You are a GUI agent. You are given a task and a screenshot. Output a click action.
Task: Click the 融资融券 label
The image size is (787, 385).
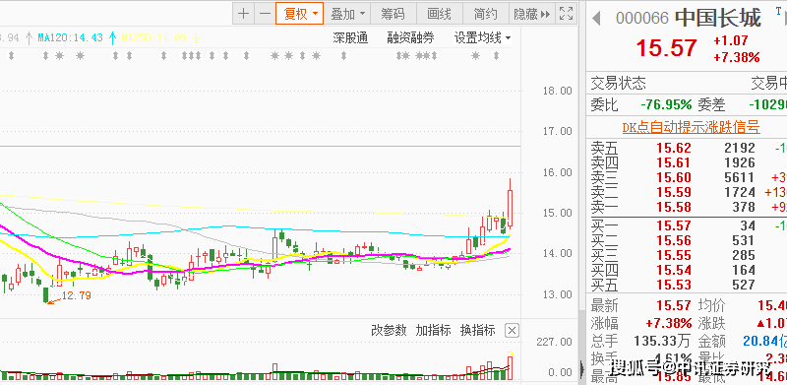(x=410, y=37)
